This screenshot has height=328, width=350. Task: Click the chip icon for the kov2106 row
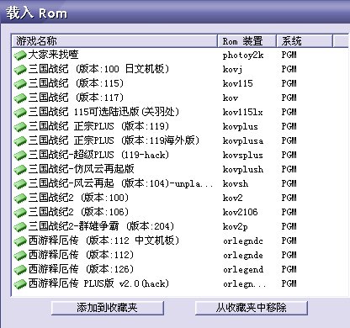pos(20,213)
